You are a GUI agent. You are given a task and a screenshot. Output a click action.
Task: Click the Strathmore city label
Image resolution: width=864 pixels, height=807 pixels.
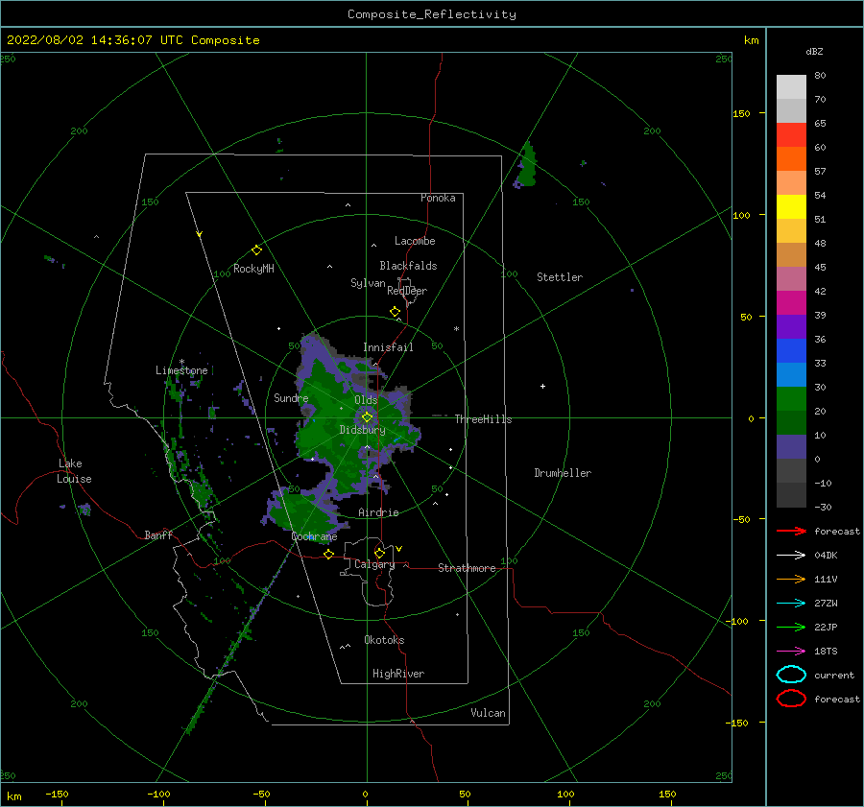(467, 568)
